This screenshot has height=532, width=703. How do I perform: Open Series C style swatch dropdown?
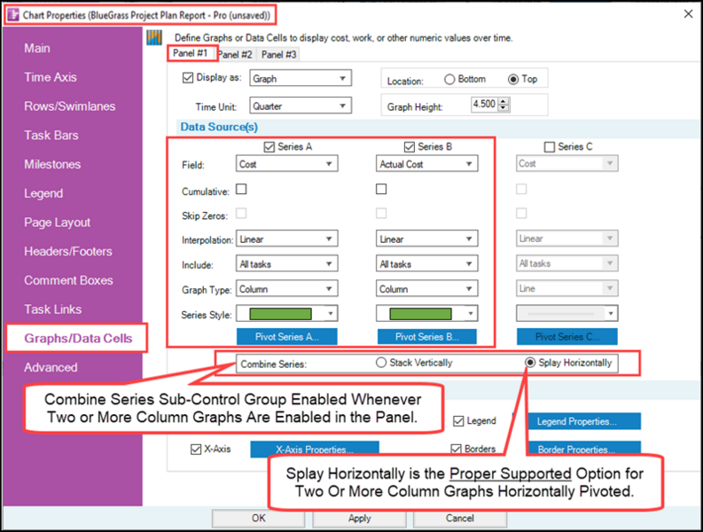click(x=611, y=314)
